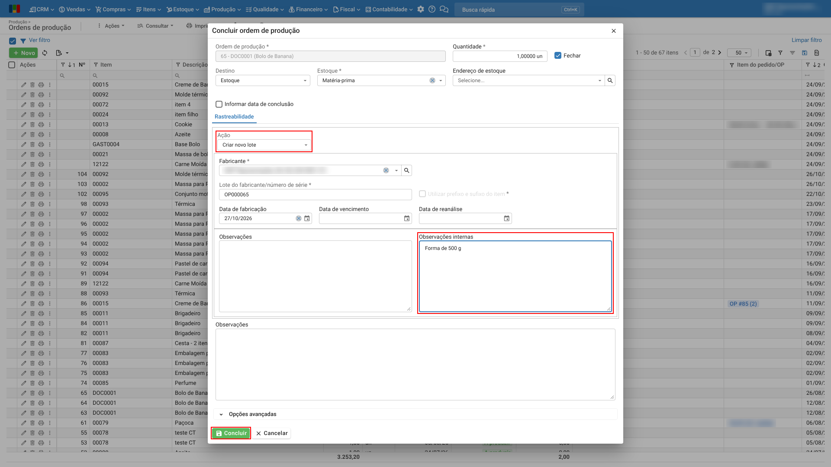This screenshot has width=831, height=467.
Task: Click the Concluir button
Action: [231, 433]
